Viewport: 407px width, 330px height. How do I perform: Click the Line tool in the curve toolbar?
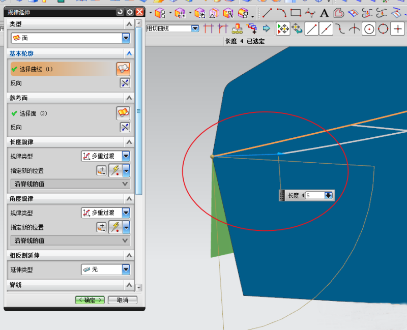coord(267,13)
